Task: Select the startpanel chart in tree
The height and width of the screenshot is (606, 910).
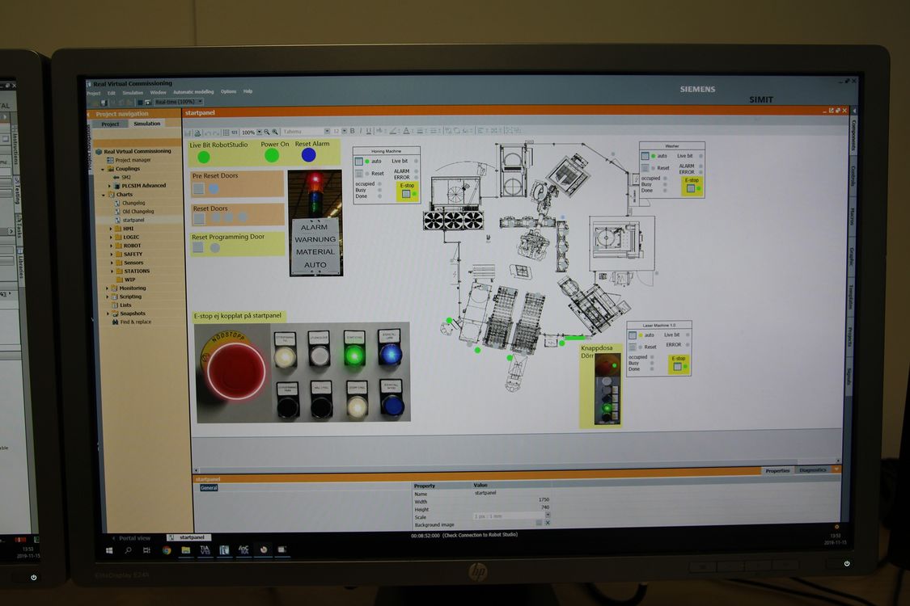Action: 133,221
